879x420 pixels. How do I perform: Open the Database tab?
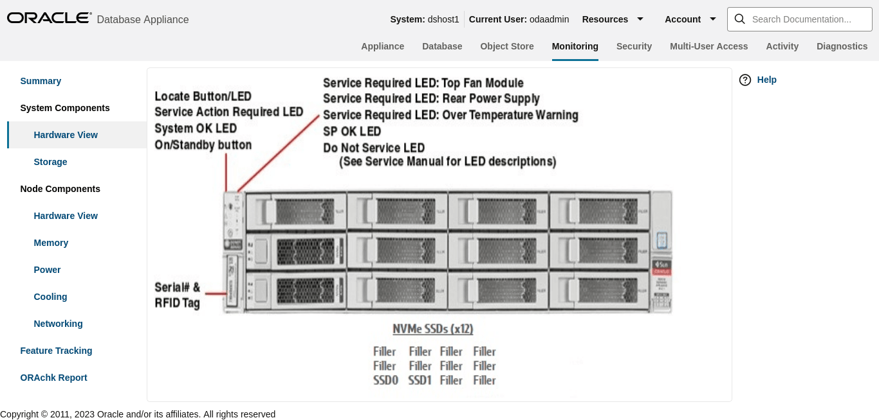click(x=442, y=46)
